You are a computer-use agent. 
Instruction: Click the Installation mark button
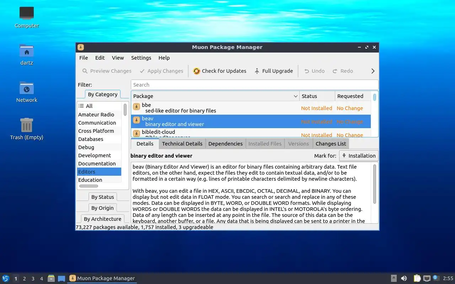pyautogui.click(x=359, y=156)
